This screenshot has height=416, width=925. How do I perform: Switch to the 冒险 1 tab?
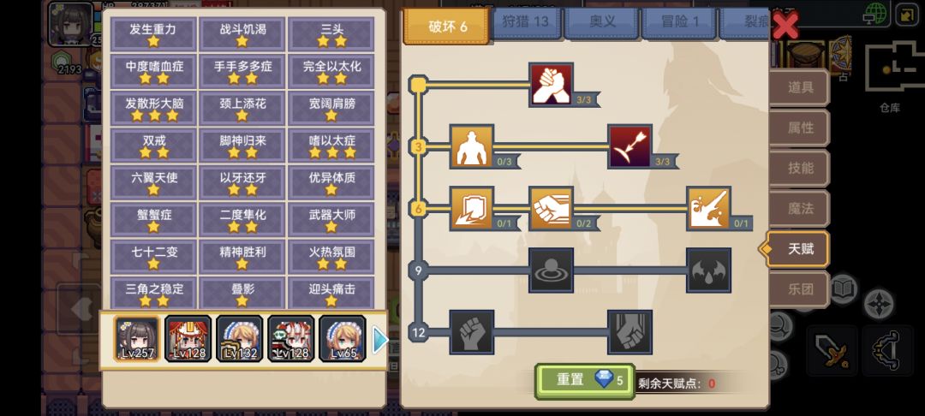pos(679,22)
